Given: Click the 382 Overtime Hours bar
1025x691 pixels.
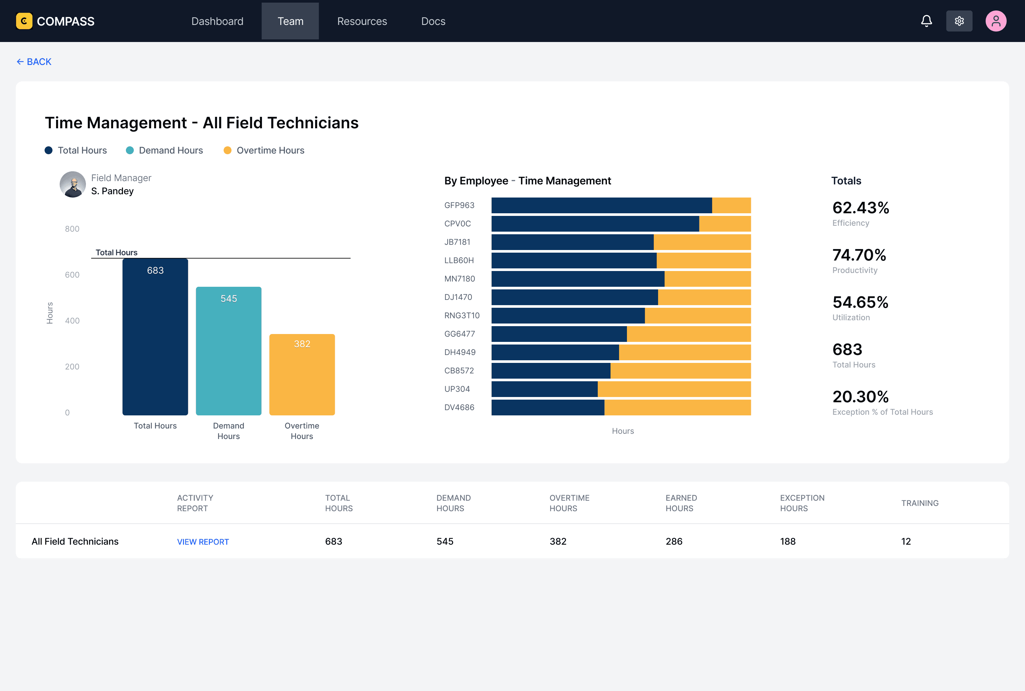Looking at the screenshot, I should (x=302, y=375).
